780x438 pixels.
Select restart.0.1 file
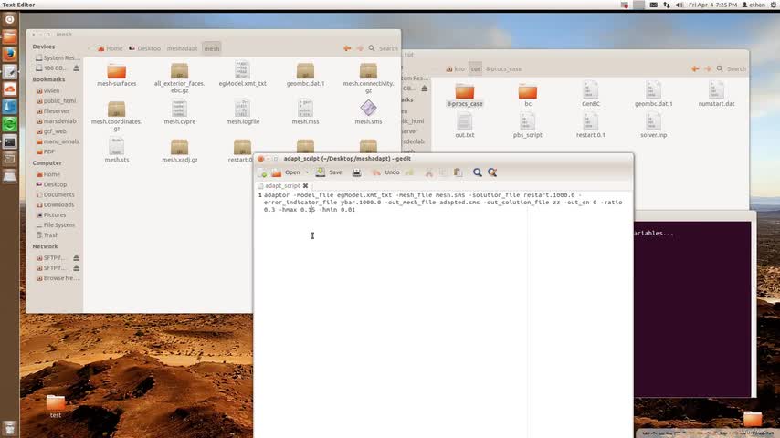(x=590, y=125)
